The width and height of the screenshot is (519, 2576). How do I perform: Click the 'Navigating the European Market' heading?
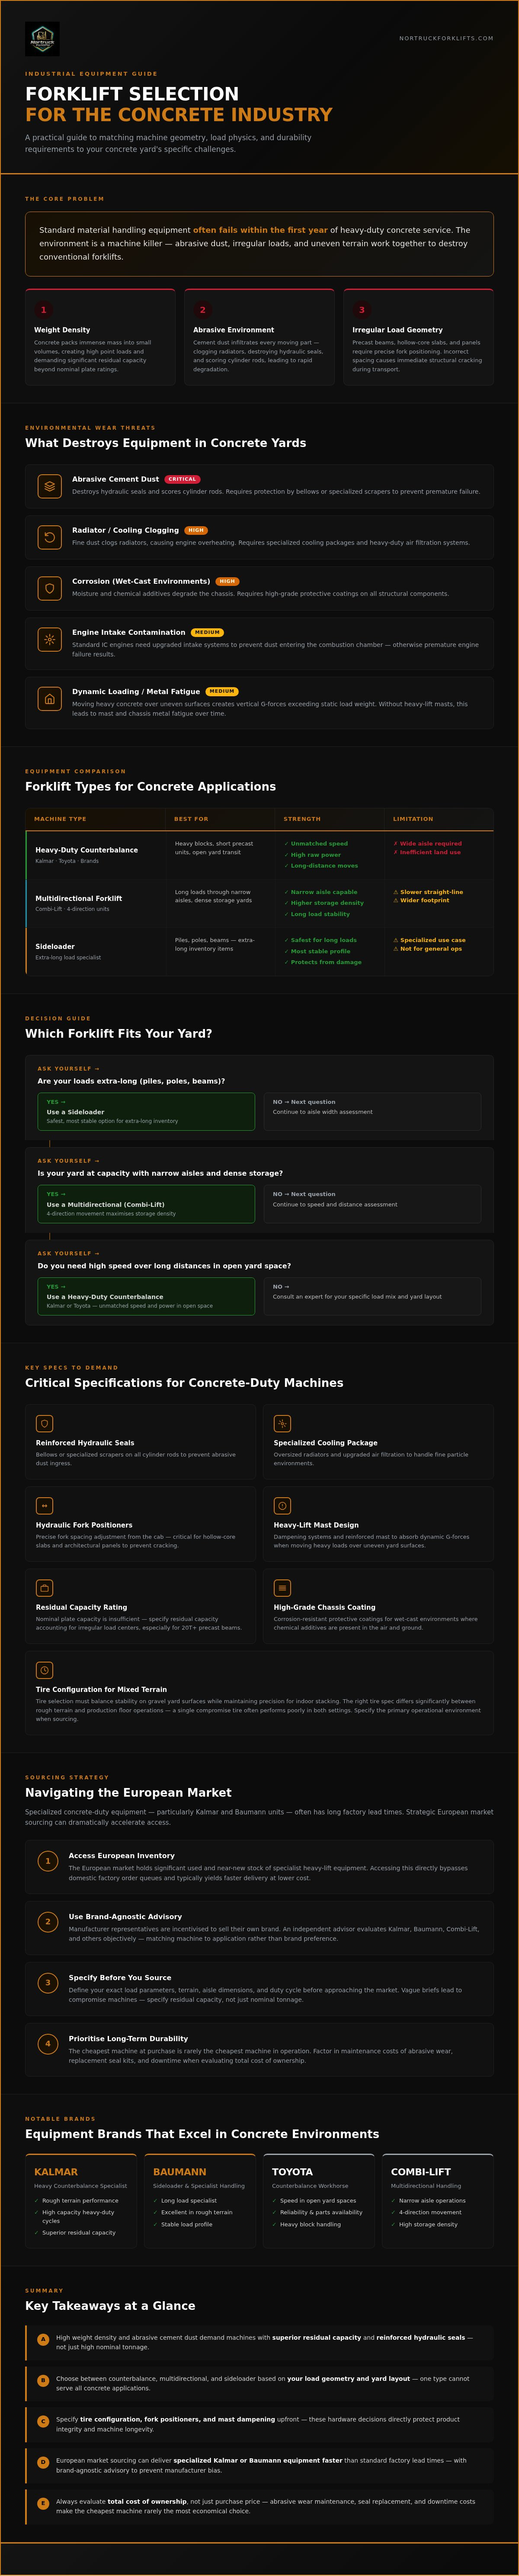pyautogui.click(x=128, y=1793)
